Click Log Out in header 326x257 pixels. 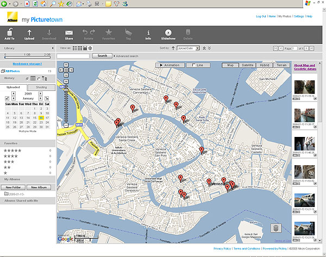pyautogui.click(x=261, y=16)
